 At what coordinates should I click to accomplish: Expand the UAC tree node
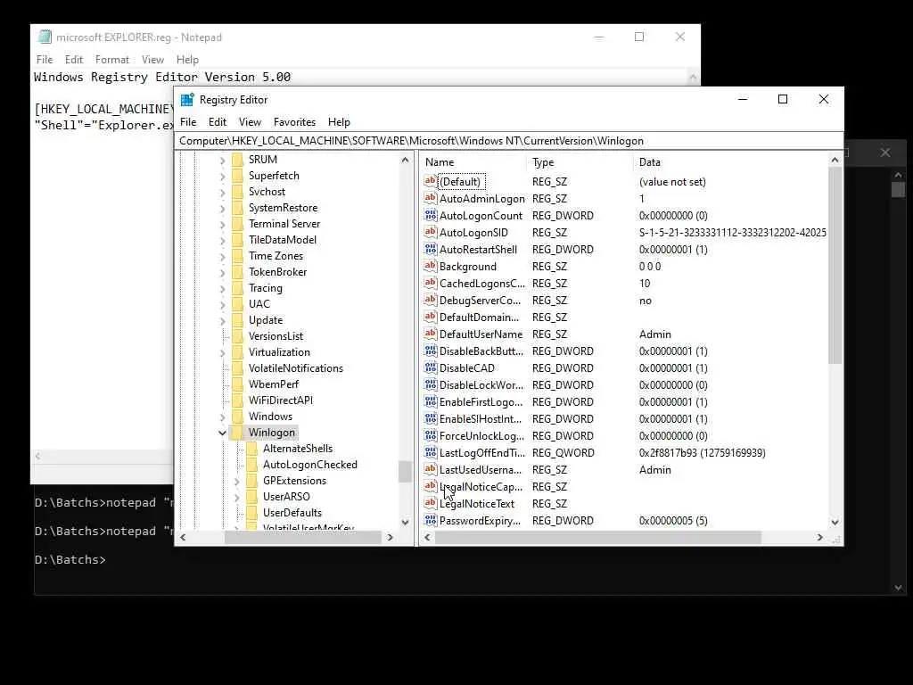(x=222, y=304)
